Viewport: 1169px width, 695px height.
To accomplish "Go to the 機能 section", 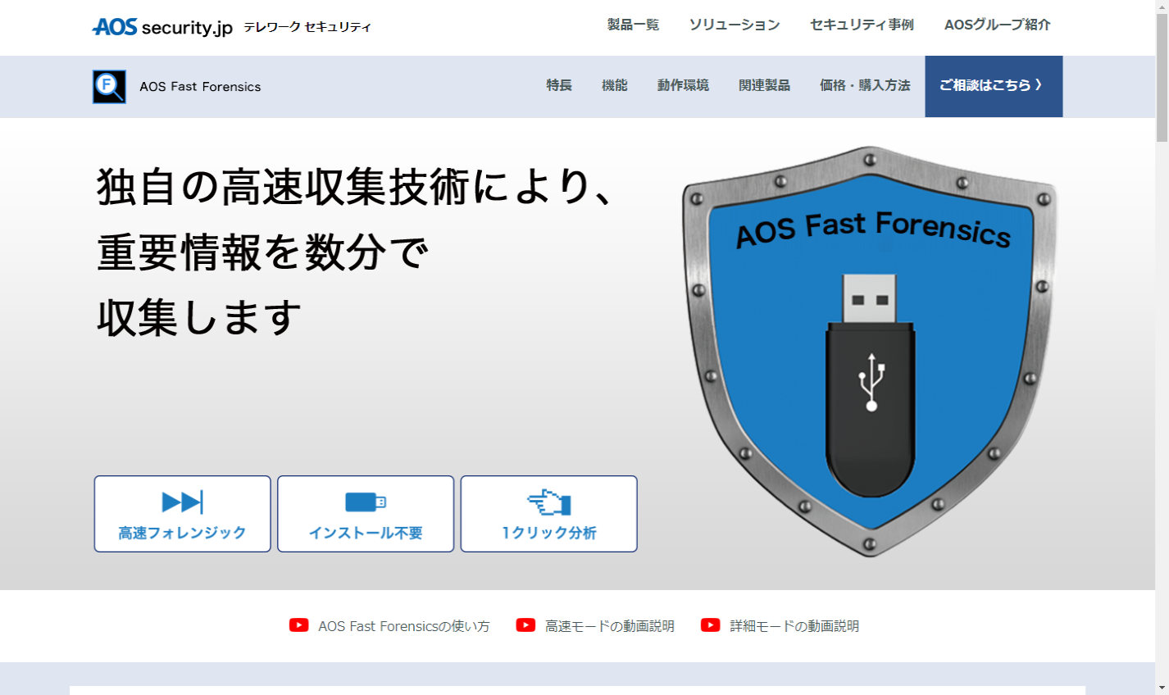I will pos(614,85).
